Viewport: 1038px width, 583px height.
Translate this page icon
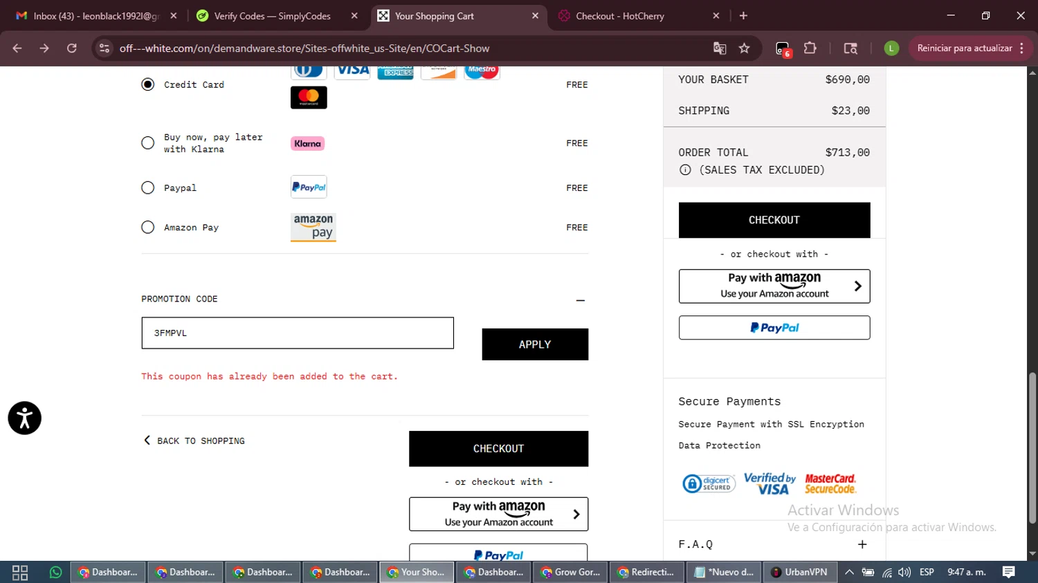[x=720, y=48]
